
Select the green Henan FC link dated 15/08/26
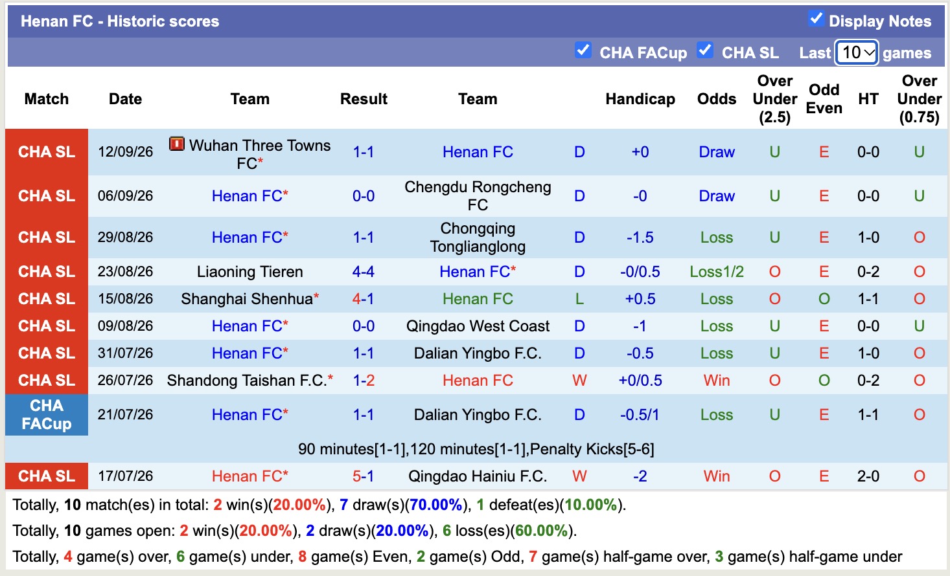click(478, 299)
